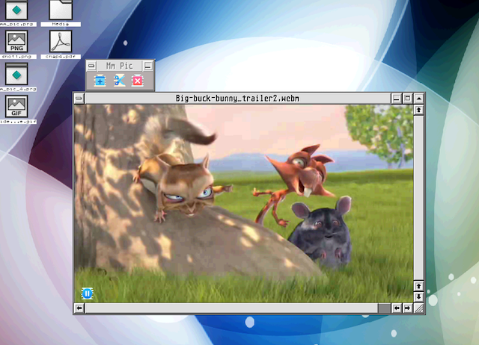The width and height of the screenshot is (479, 345).
Task: Click the blue add-frame plus icon in Mm Pic
Action: click(100, 81)
